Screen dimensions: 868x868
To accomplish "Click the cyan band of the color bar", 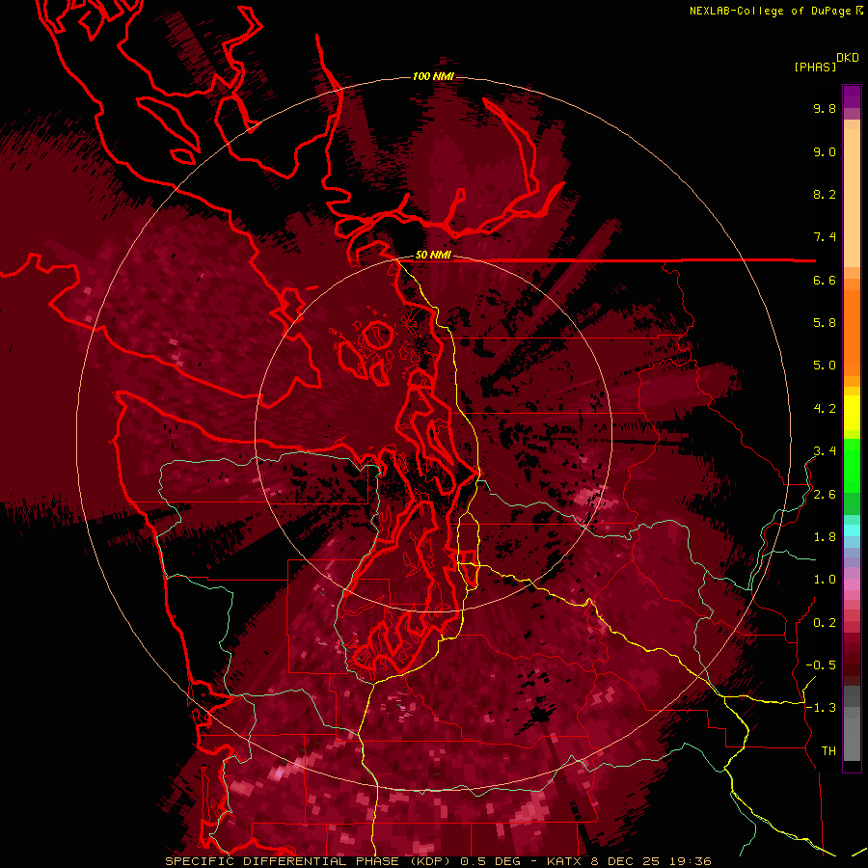I will point(852,530).
